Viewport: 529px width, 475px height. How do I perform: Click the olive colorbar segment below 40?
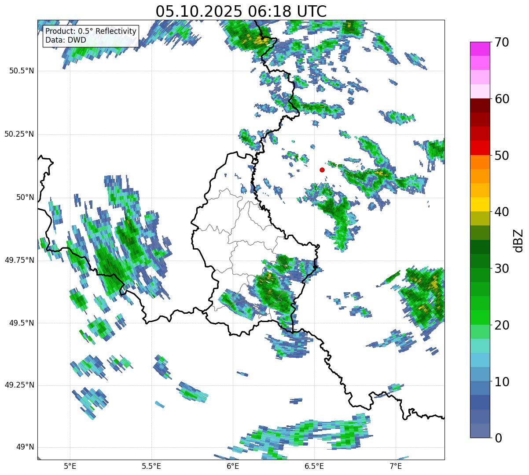(480, 218)
